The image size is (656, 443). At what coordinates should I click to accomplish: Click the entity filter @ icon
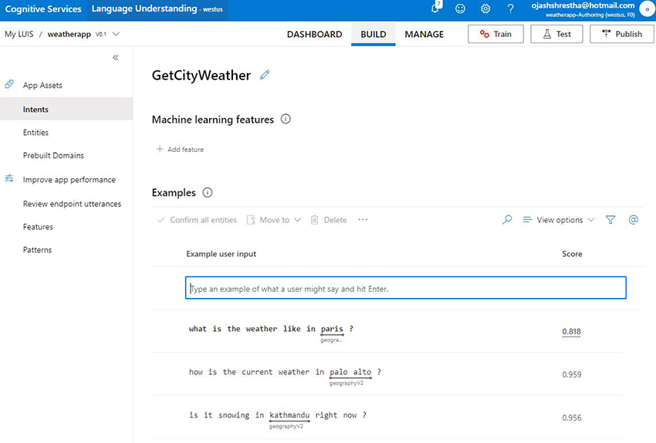[634, 220]
